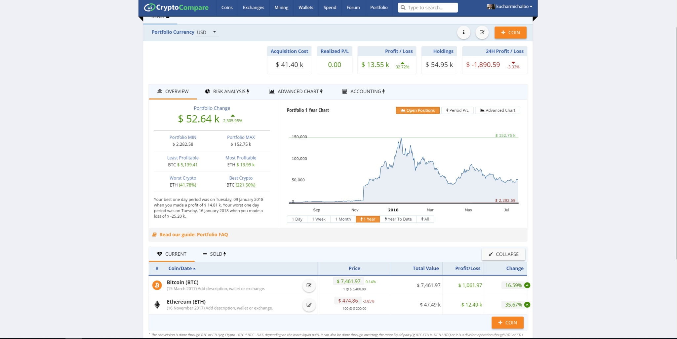The height and width of the screenshot is (339, 677).
Task: Switch to the Overview tab
Action: (173, 92)
